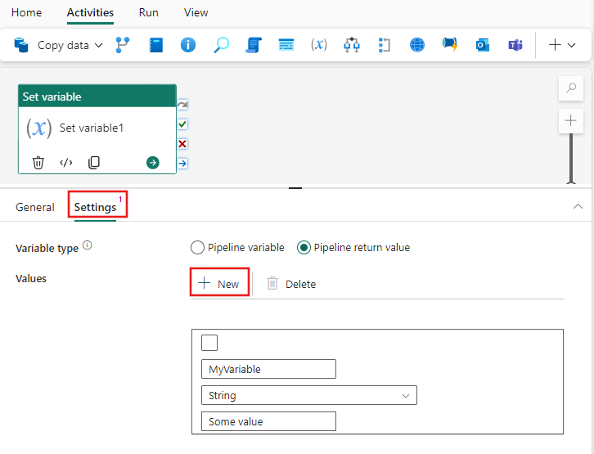Add an Office 365 Outlook activity
Image resolution: width=594 pixels, height=454 pixels.
click(x=483, y=45)
